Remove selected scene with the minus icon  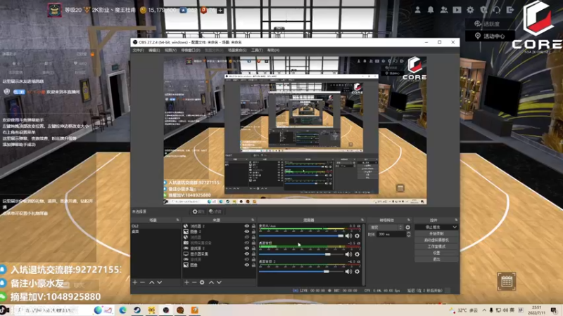pos(143,282)
